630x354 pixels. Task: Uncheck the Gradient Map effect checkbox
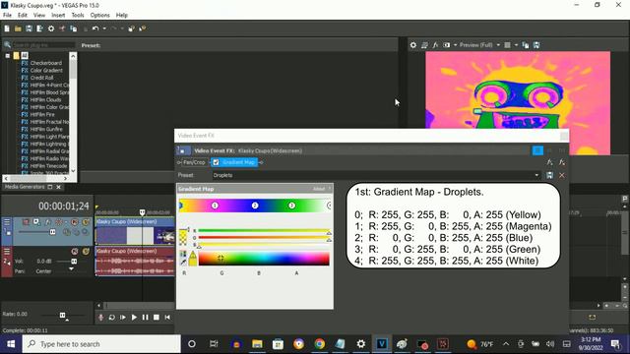click(x=216, y=162)
